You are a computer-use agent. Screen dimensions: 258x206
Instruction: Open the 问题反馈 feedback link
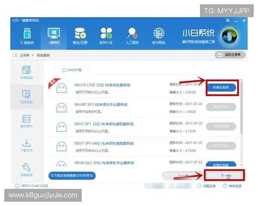click(x=206, y=186)
